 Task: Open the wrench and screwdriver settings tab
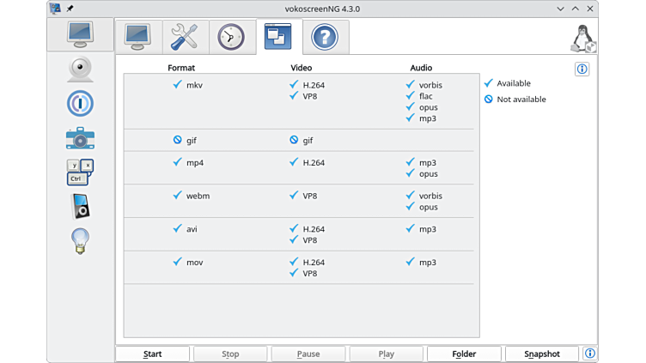point(185,36)
